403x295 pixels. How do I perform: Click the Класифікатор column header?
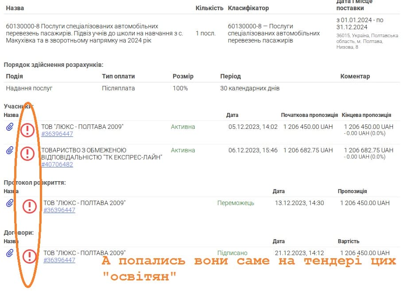click(x=248, y=8)
